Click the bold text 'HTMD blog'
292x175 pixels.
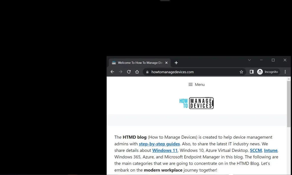(x=135, y=137)
